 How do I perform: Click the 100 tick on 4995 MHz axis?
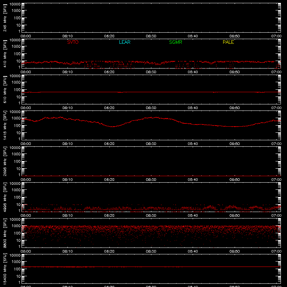17,197
